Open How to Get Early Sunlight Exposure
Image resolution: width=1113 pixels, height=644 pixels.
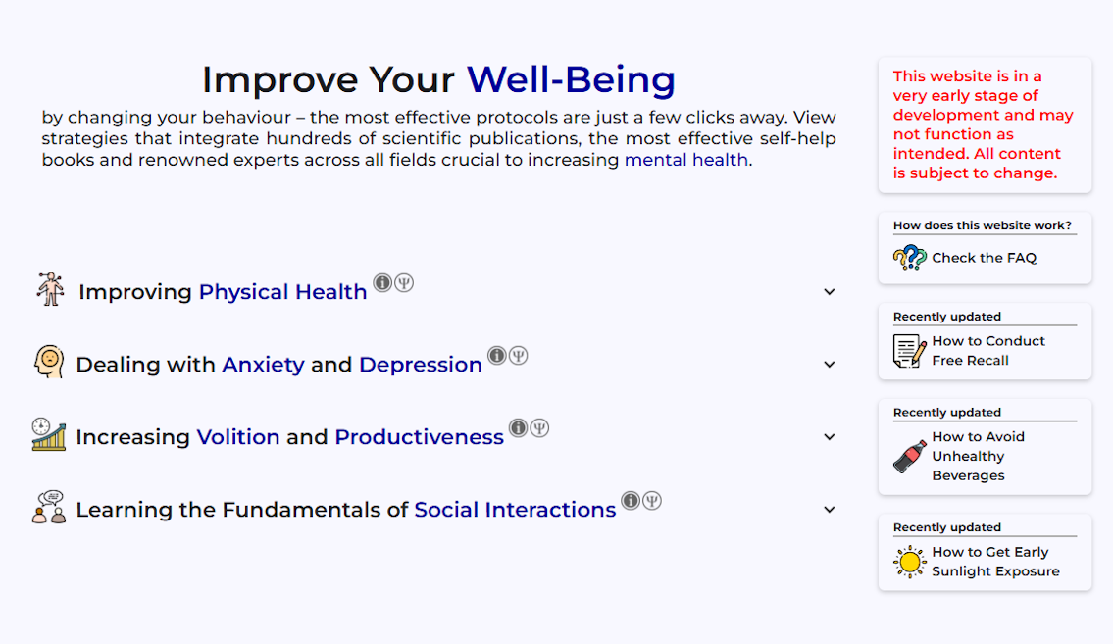click(x=995, y=562)
